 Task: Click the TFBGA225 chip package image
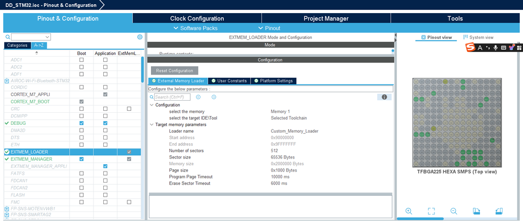457,123
